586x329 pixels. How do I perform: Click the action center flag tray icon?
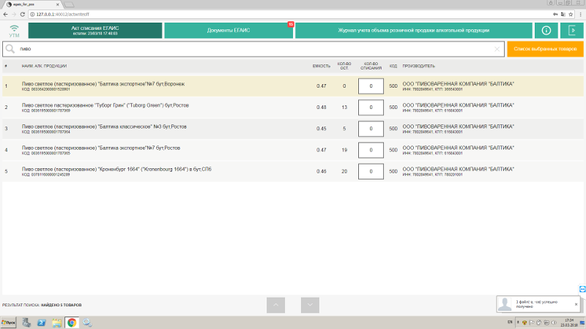(532, 322)
